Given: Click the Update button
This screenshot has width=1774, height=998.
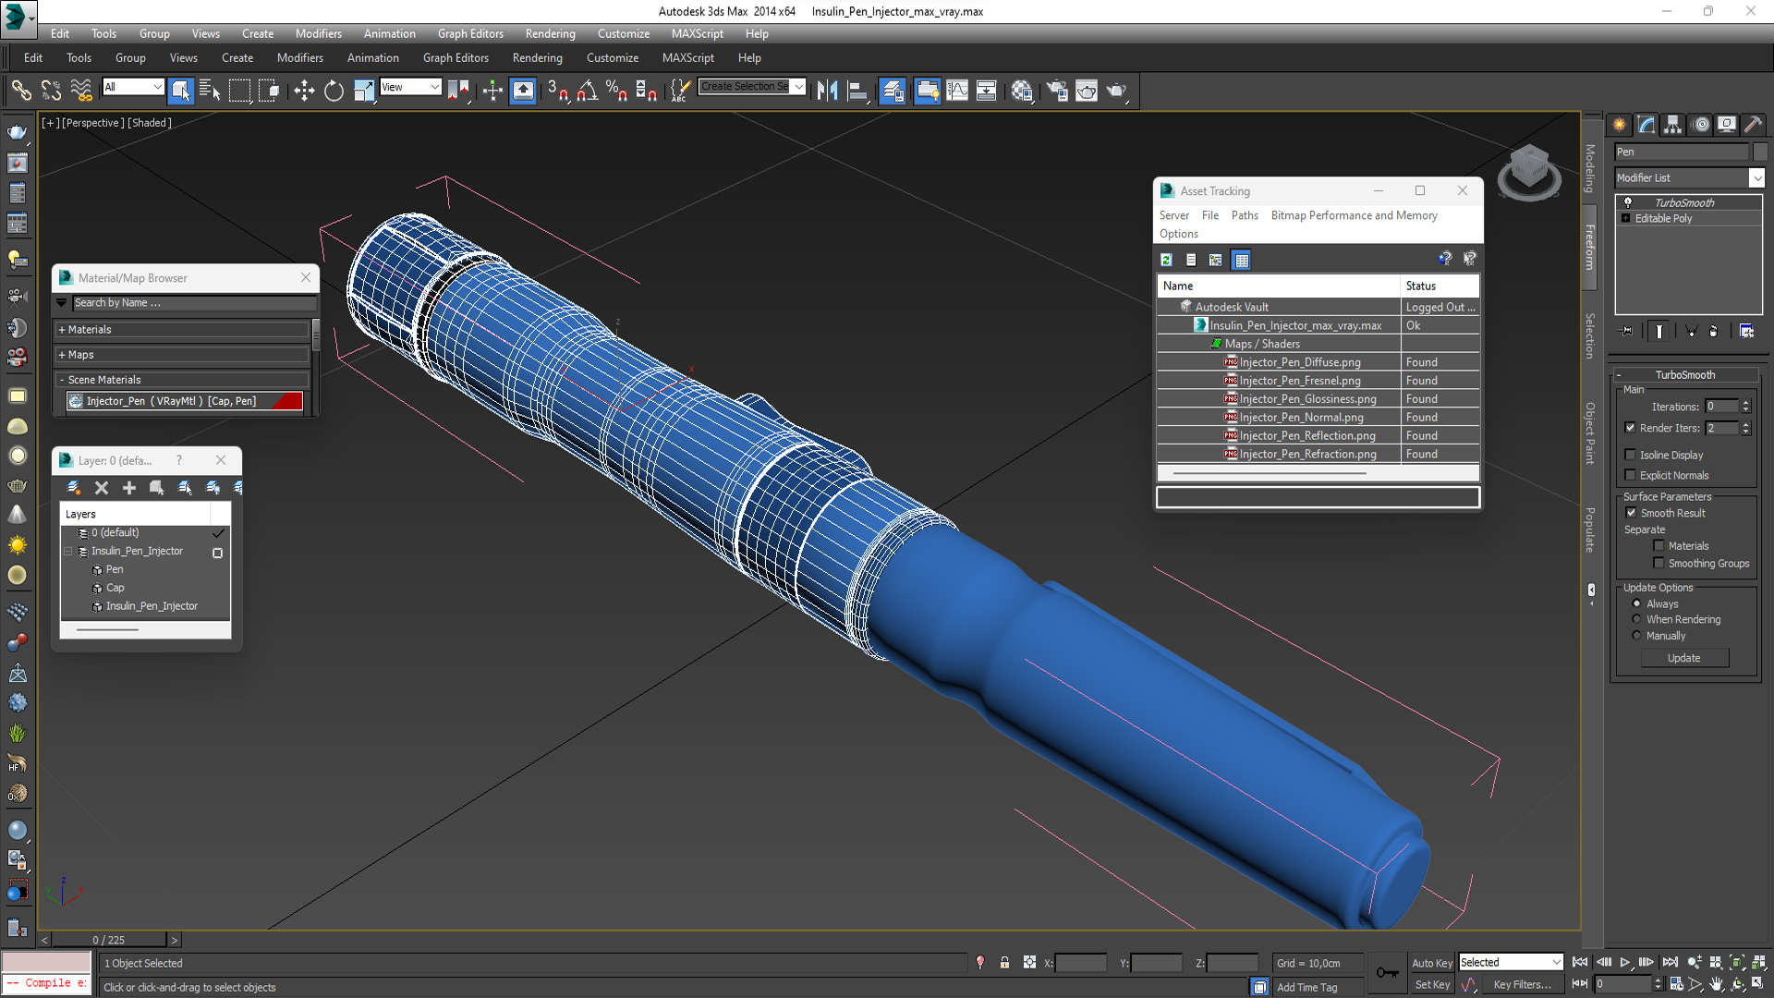Looking at the screenshot, I should (x=1684, y=658).
